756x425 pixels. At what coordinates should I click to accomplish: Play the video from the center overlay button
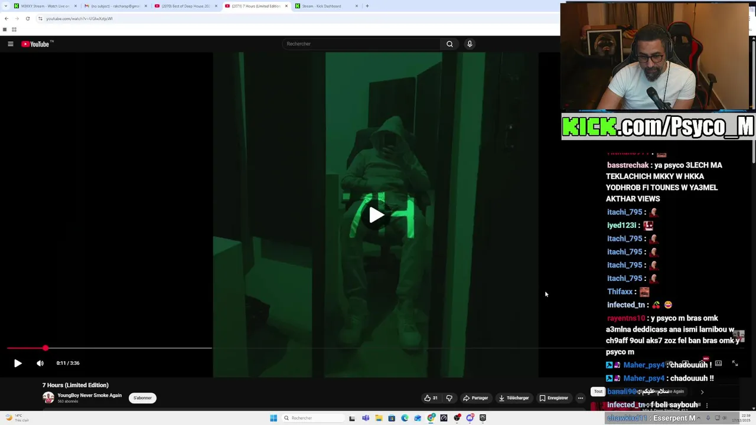point(376,215)
